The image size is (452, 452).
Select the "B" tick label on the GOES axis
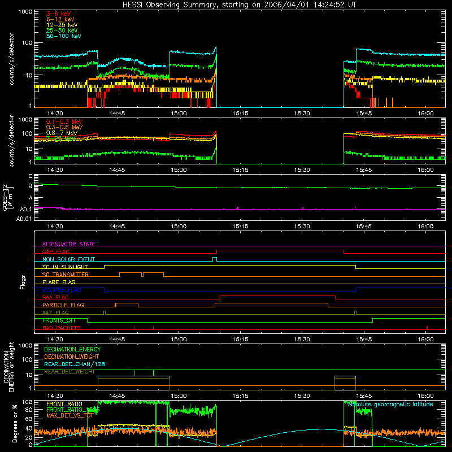[x=31, y=186]
